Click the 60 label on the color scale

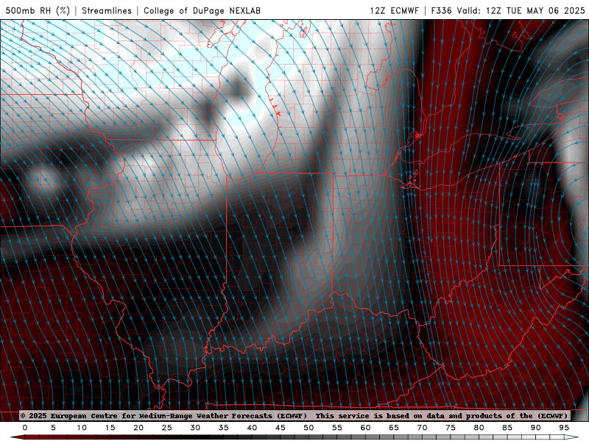coord(365,428)
